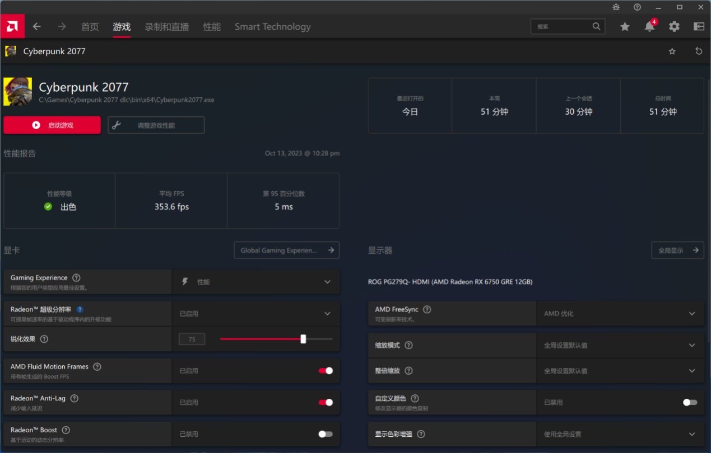711x453 pixels.
Task: Expand AMD FreeSync AMD 优化 dropdown
Action: point(620,314)
